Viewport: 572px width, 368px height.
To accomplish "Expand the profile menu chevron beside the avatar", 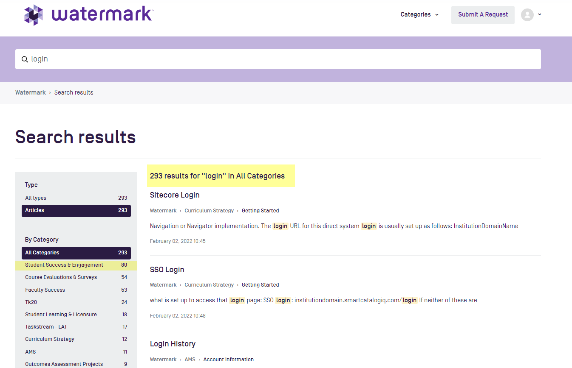I will [x=540, y=14].
